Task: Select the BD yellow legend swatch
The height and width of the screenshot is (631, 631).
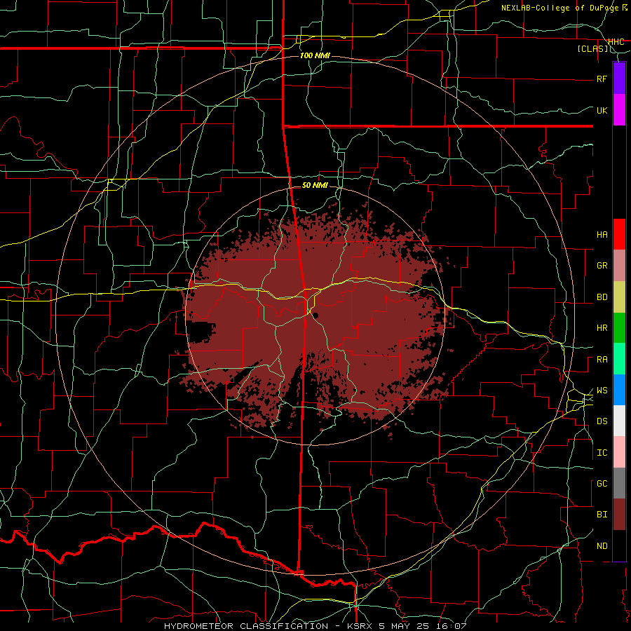Action: coord(619,297)
